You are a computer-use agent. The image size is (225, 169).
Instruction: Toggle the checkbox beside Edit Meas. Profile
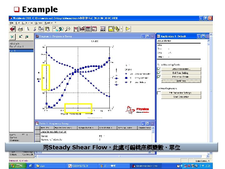(159, 77)
